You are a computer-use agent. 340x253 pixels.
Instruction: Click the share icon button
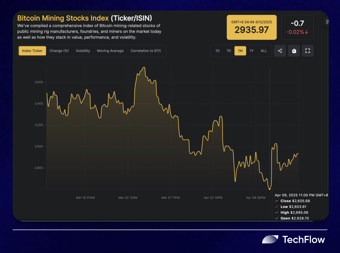[x=280, y=51]
